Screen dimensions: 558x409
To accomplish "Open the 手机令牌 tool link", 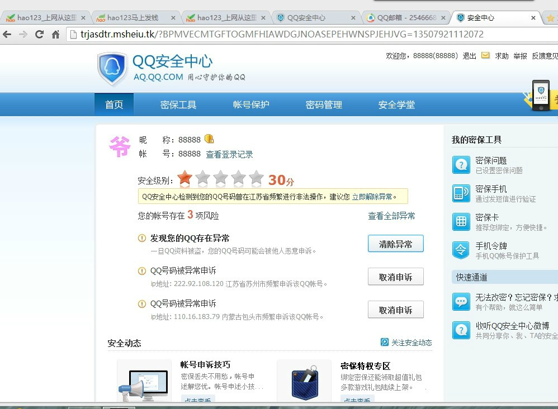I will tap(491, 246).
